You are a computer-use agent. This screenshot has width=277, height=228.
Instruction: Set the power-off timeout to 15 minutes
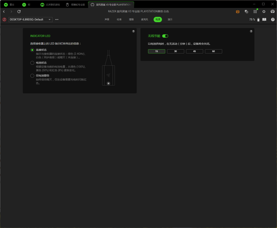(x=156, y=51)
